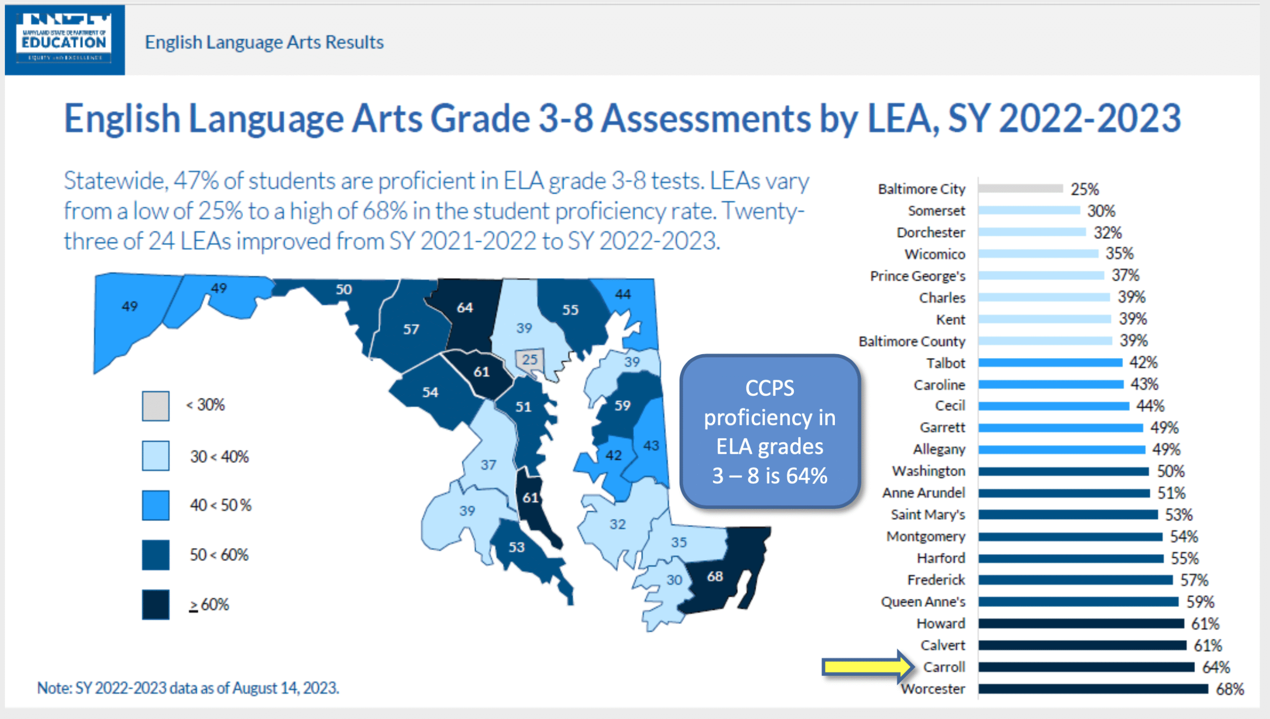Select the 30 < 40% legend swatch

155,455
